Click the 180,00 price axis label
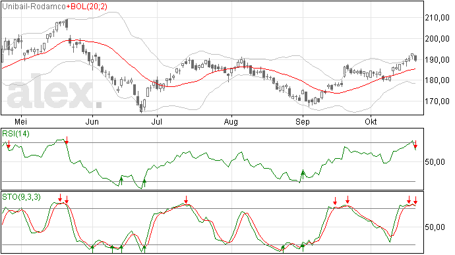The image size is (455, 255). 437,80
